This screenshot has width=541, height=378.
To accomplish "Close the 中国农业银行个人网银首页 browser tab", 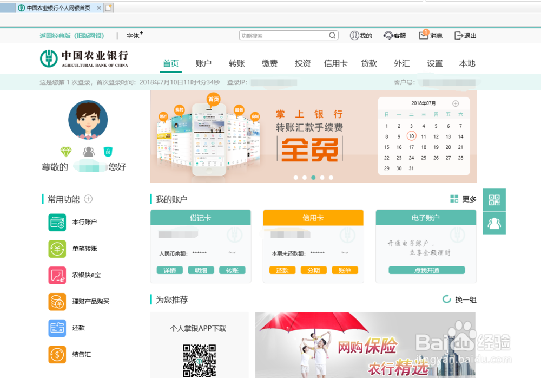I will click(99, 8).
